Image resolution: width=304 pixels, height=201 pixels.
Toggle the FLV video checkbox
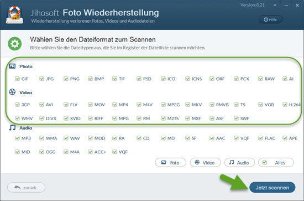pyautogui.click(x=66, y=105)
